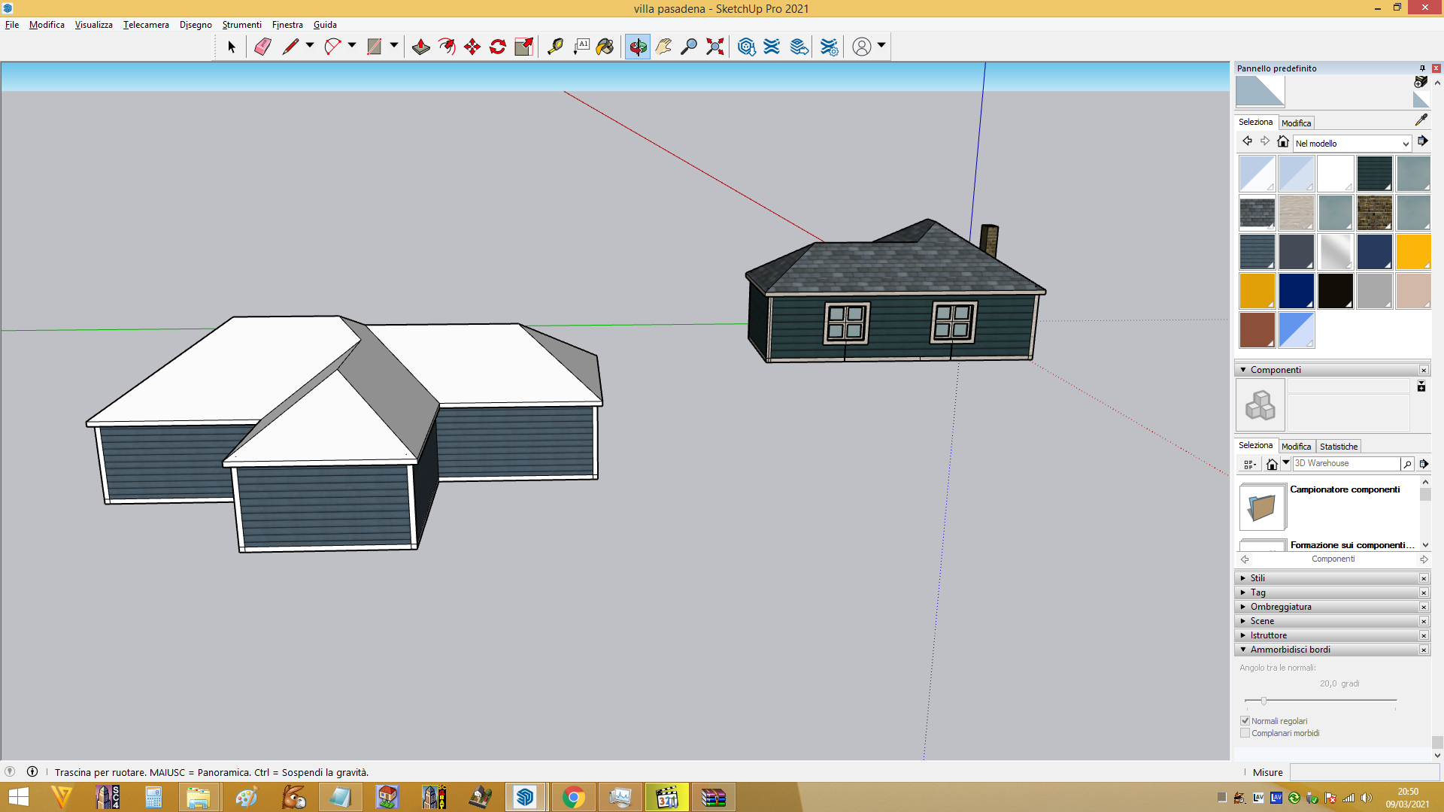The image size is (1444, 812).
Task: Click the Zoom Extents tool
Action: 715,47
